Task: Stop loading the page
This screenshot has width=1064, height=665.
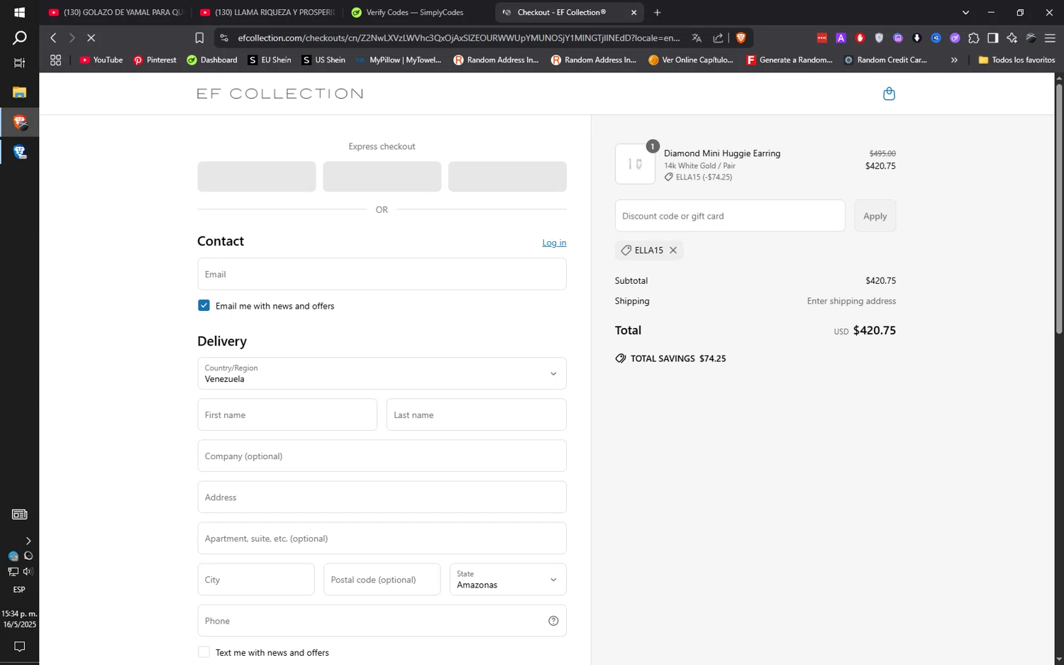Action: tap(91, 38)
